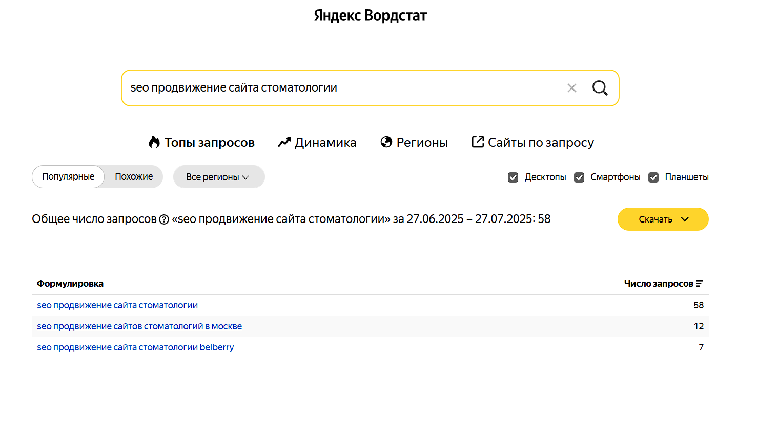Click the Число запросов column header
Screen dimensions: 758x422
pyautogui.click(x=659, y=284)
